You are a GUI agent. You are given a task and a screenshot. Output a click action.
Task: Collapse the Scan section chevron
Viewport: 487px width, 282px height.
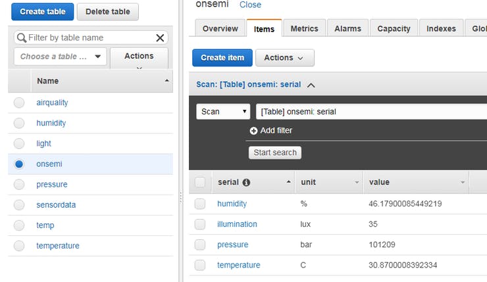point(311,85)
